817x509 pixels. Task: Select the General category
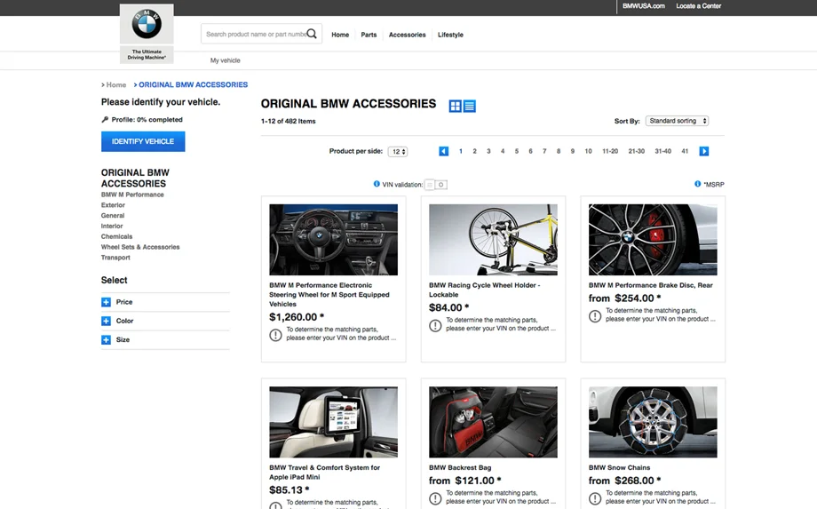click(x=113, y=216)
